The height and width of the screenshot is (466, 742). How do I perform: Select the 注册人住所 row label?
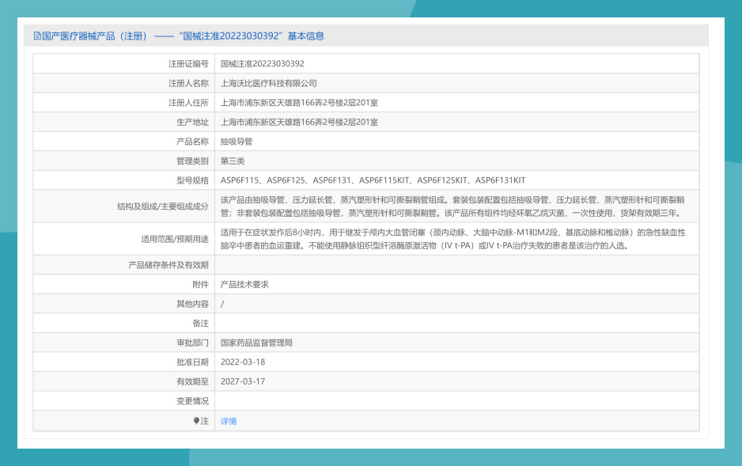click(x=188, y=103)
